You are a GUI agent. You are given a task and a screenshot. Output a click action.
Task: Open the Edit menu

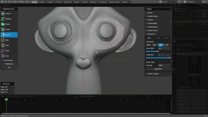pyautogui.click(x=9, y=2)
